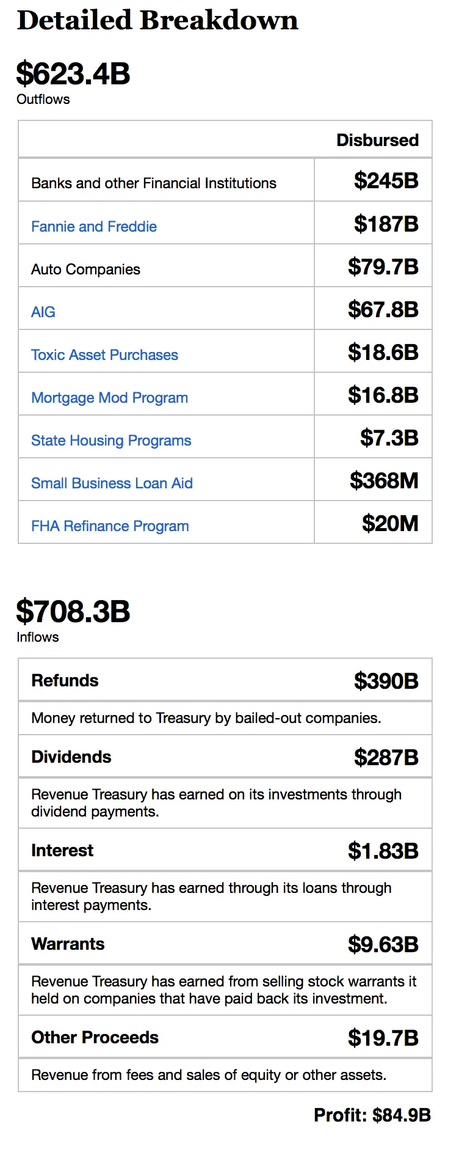
Task: Click the Auto Companies row label
Action: (85, 270)
